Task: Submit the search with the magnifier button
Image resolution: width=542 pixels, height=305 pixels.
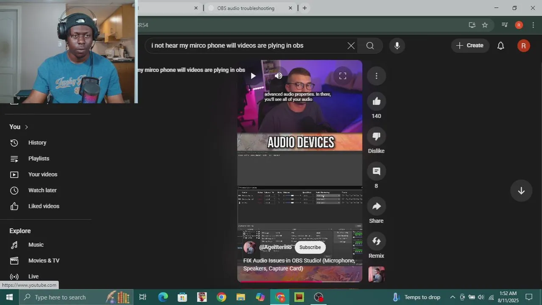Action: click(370, 45)
